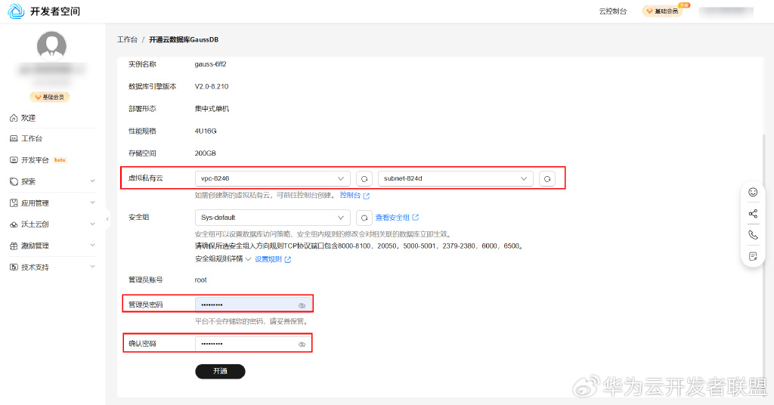Refresh the VPC list
The image size is (774, 405).
[x=364, y=178]
